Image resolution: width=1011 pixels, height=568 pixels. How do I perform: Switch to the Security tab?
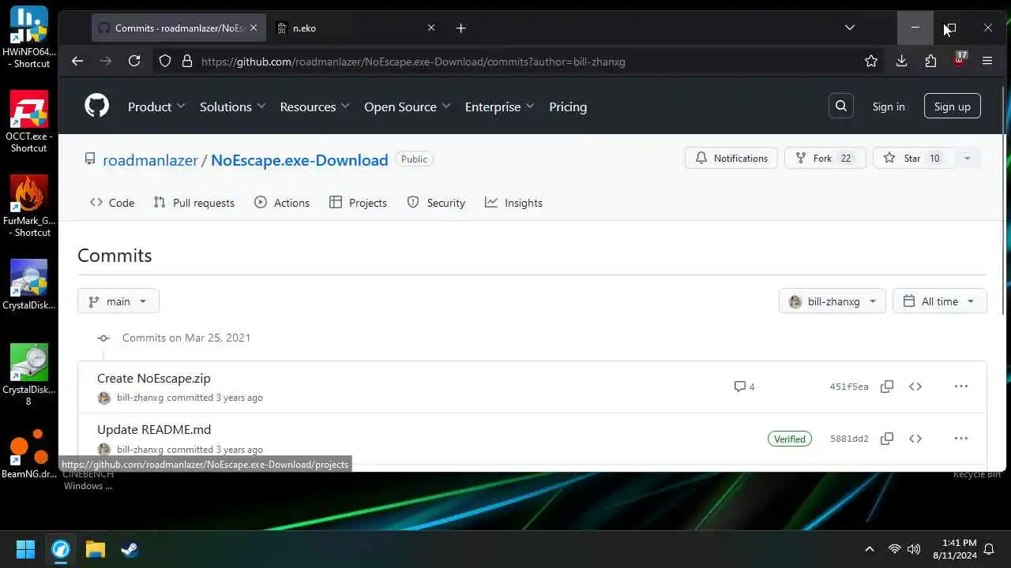pyautogui.click(x=436, y=203)
